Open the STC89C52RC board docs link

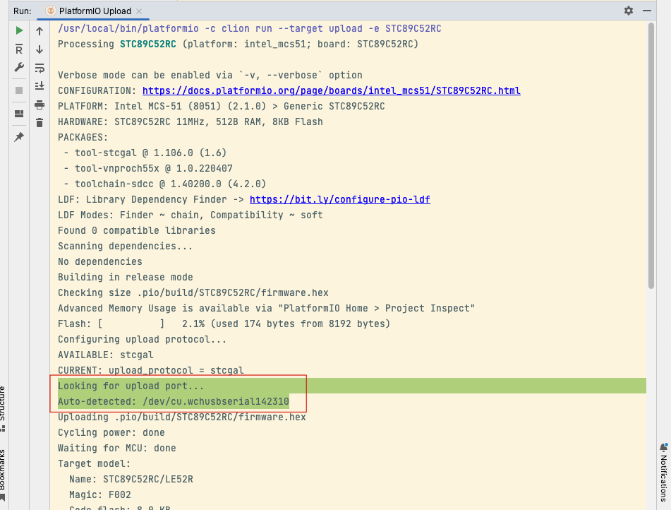331,90
